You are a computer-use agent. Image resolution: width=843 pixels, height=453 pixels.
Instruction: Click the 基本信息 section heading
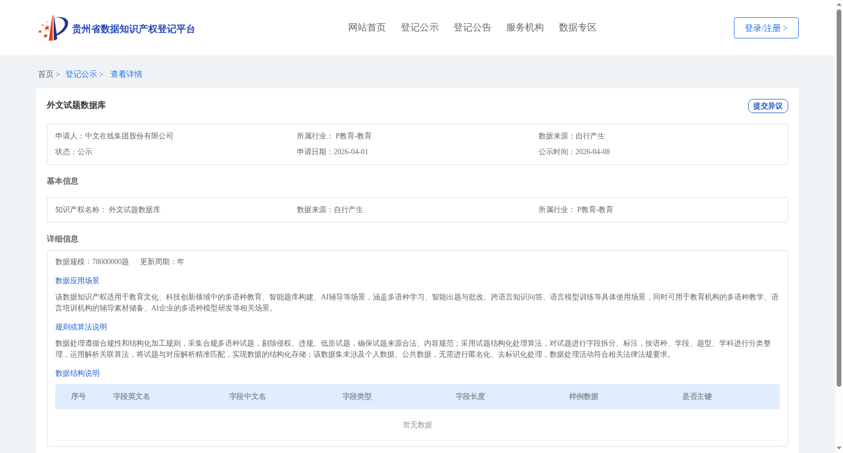[62, 181]
